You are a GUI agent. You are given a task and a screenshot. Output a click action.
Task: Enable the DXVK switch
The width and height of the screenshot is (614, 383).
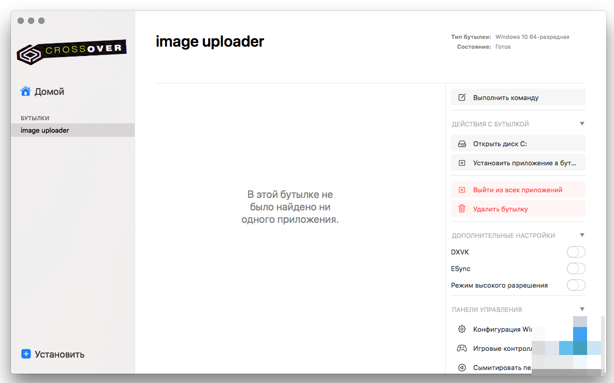click(x=576, y=252)
